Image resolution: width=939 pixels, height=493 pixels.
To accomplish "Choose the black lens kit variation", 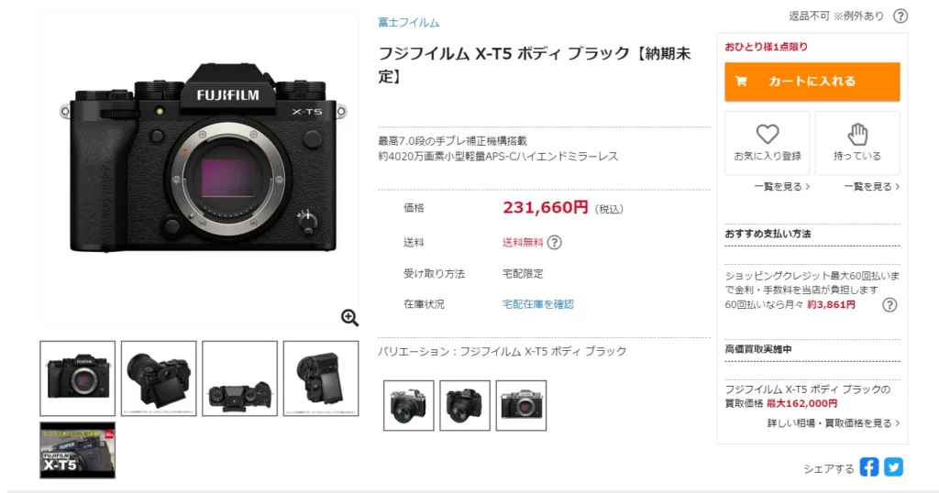I will click(465, 406).
